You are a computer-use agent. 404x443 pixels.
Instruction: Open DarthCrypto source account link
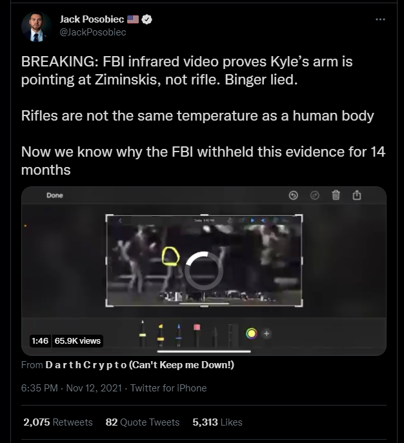(139, 365)
